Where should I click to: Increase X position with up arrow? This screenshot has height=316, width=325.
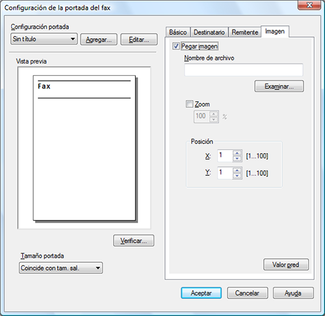[237, 153]
